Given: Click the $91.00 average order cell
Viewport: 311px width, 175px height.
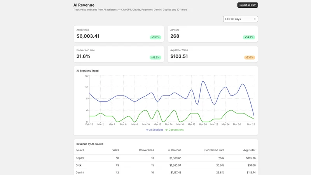Looking at the screenshot, I should click(x=252, y=165).
